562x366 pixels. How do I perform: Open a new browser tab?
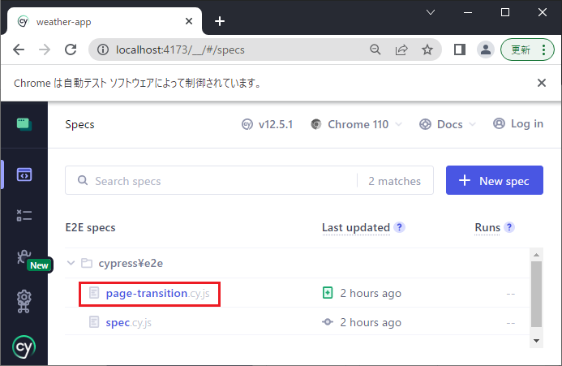[x=219, y=21]
